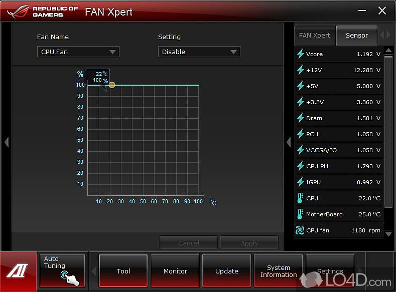The height and width of the screenshot is (292, 396).
Task: Click the MotherBoard 25.0 °C value
Action: pyautogui.click(x=369, y=214)
